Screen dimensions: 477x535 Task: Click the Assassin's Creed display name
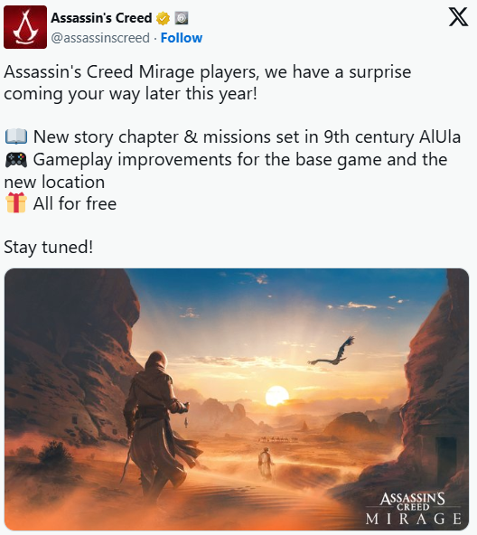click(101, 18)
